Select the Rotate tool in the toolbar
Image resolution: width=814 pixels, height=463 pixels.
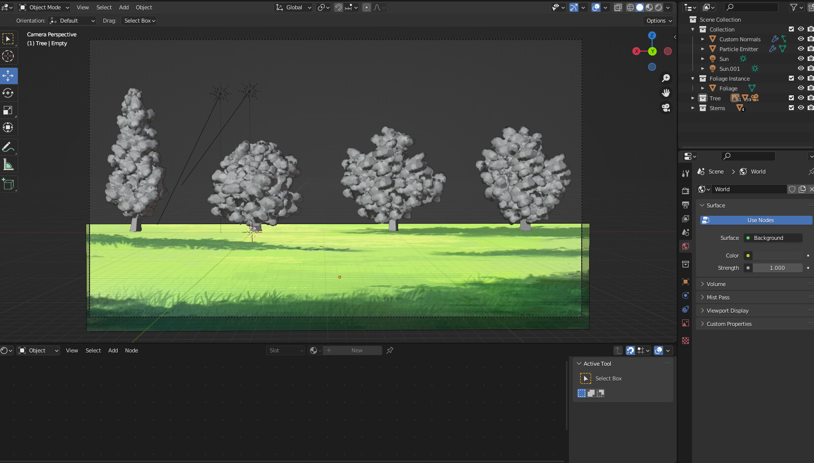pos(8,93)
